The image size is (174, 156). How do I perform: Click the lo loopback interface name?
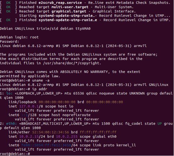[x=9, y=93]
